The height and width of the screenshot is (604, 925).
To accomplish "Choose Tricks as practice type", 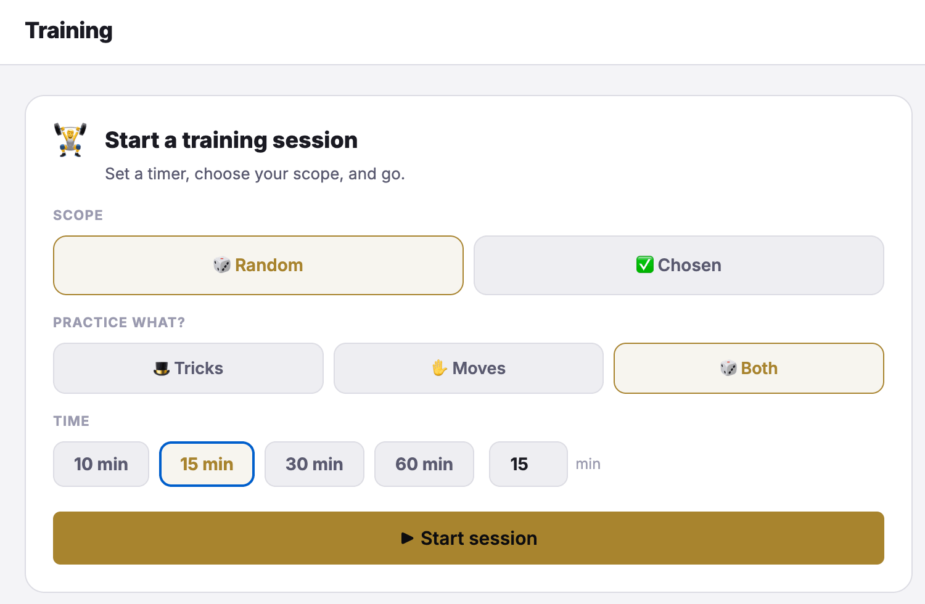I will (188, 368).
